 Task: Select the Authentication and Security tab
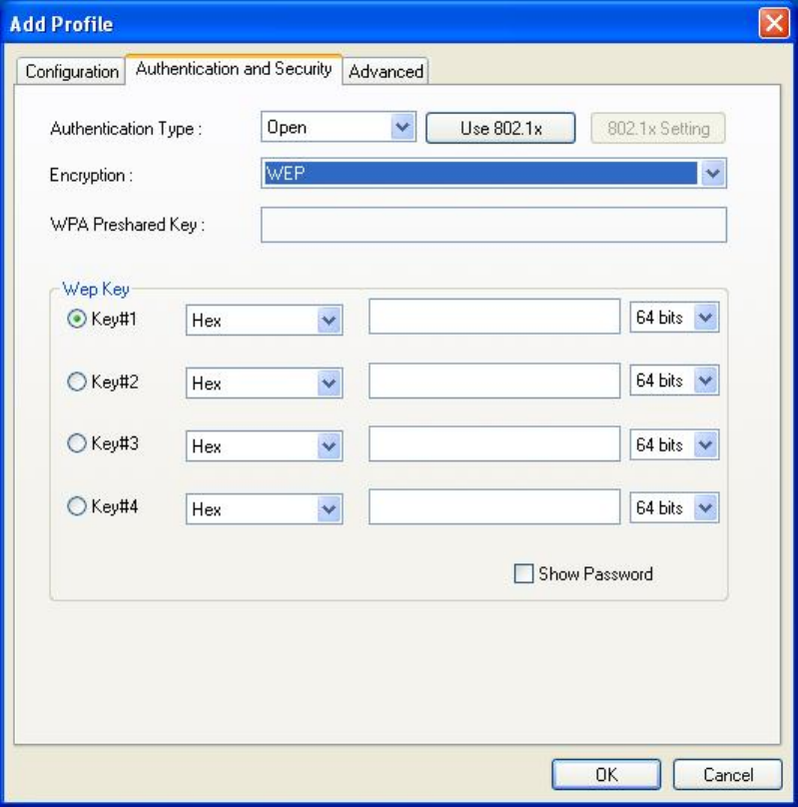point(234,69)
